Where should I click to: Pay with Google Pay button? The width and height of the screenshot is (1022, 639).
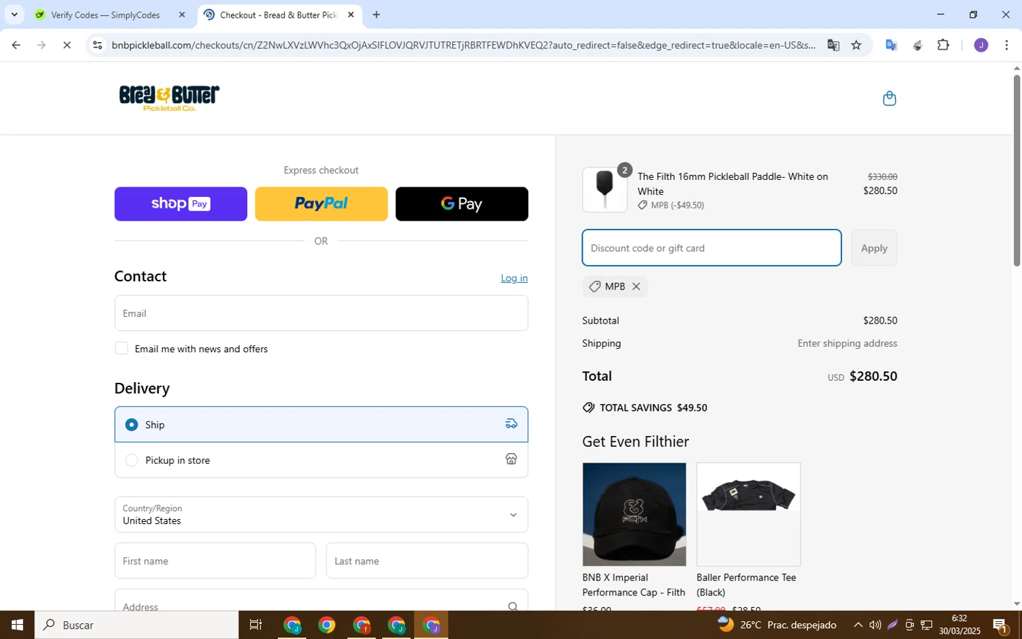point(462,204)
